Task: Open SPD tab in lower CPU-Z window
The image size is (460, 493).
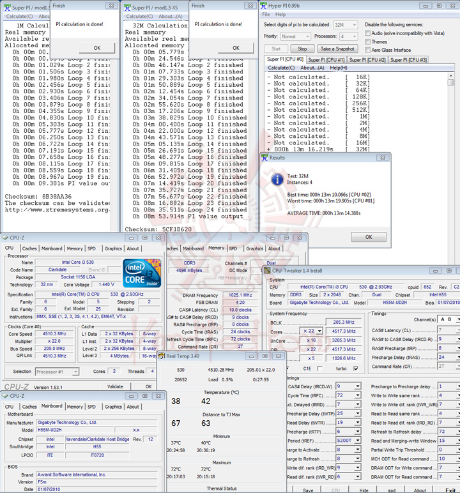Action: tap(91, 407)
